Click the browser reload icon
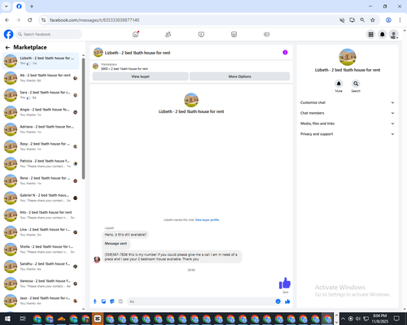 pos(30,20)
